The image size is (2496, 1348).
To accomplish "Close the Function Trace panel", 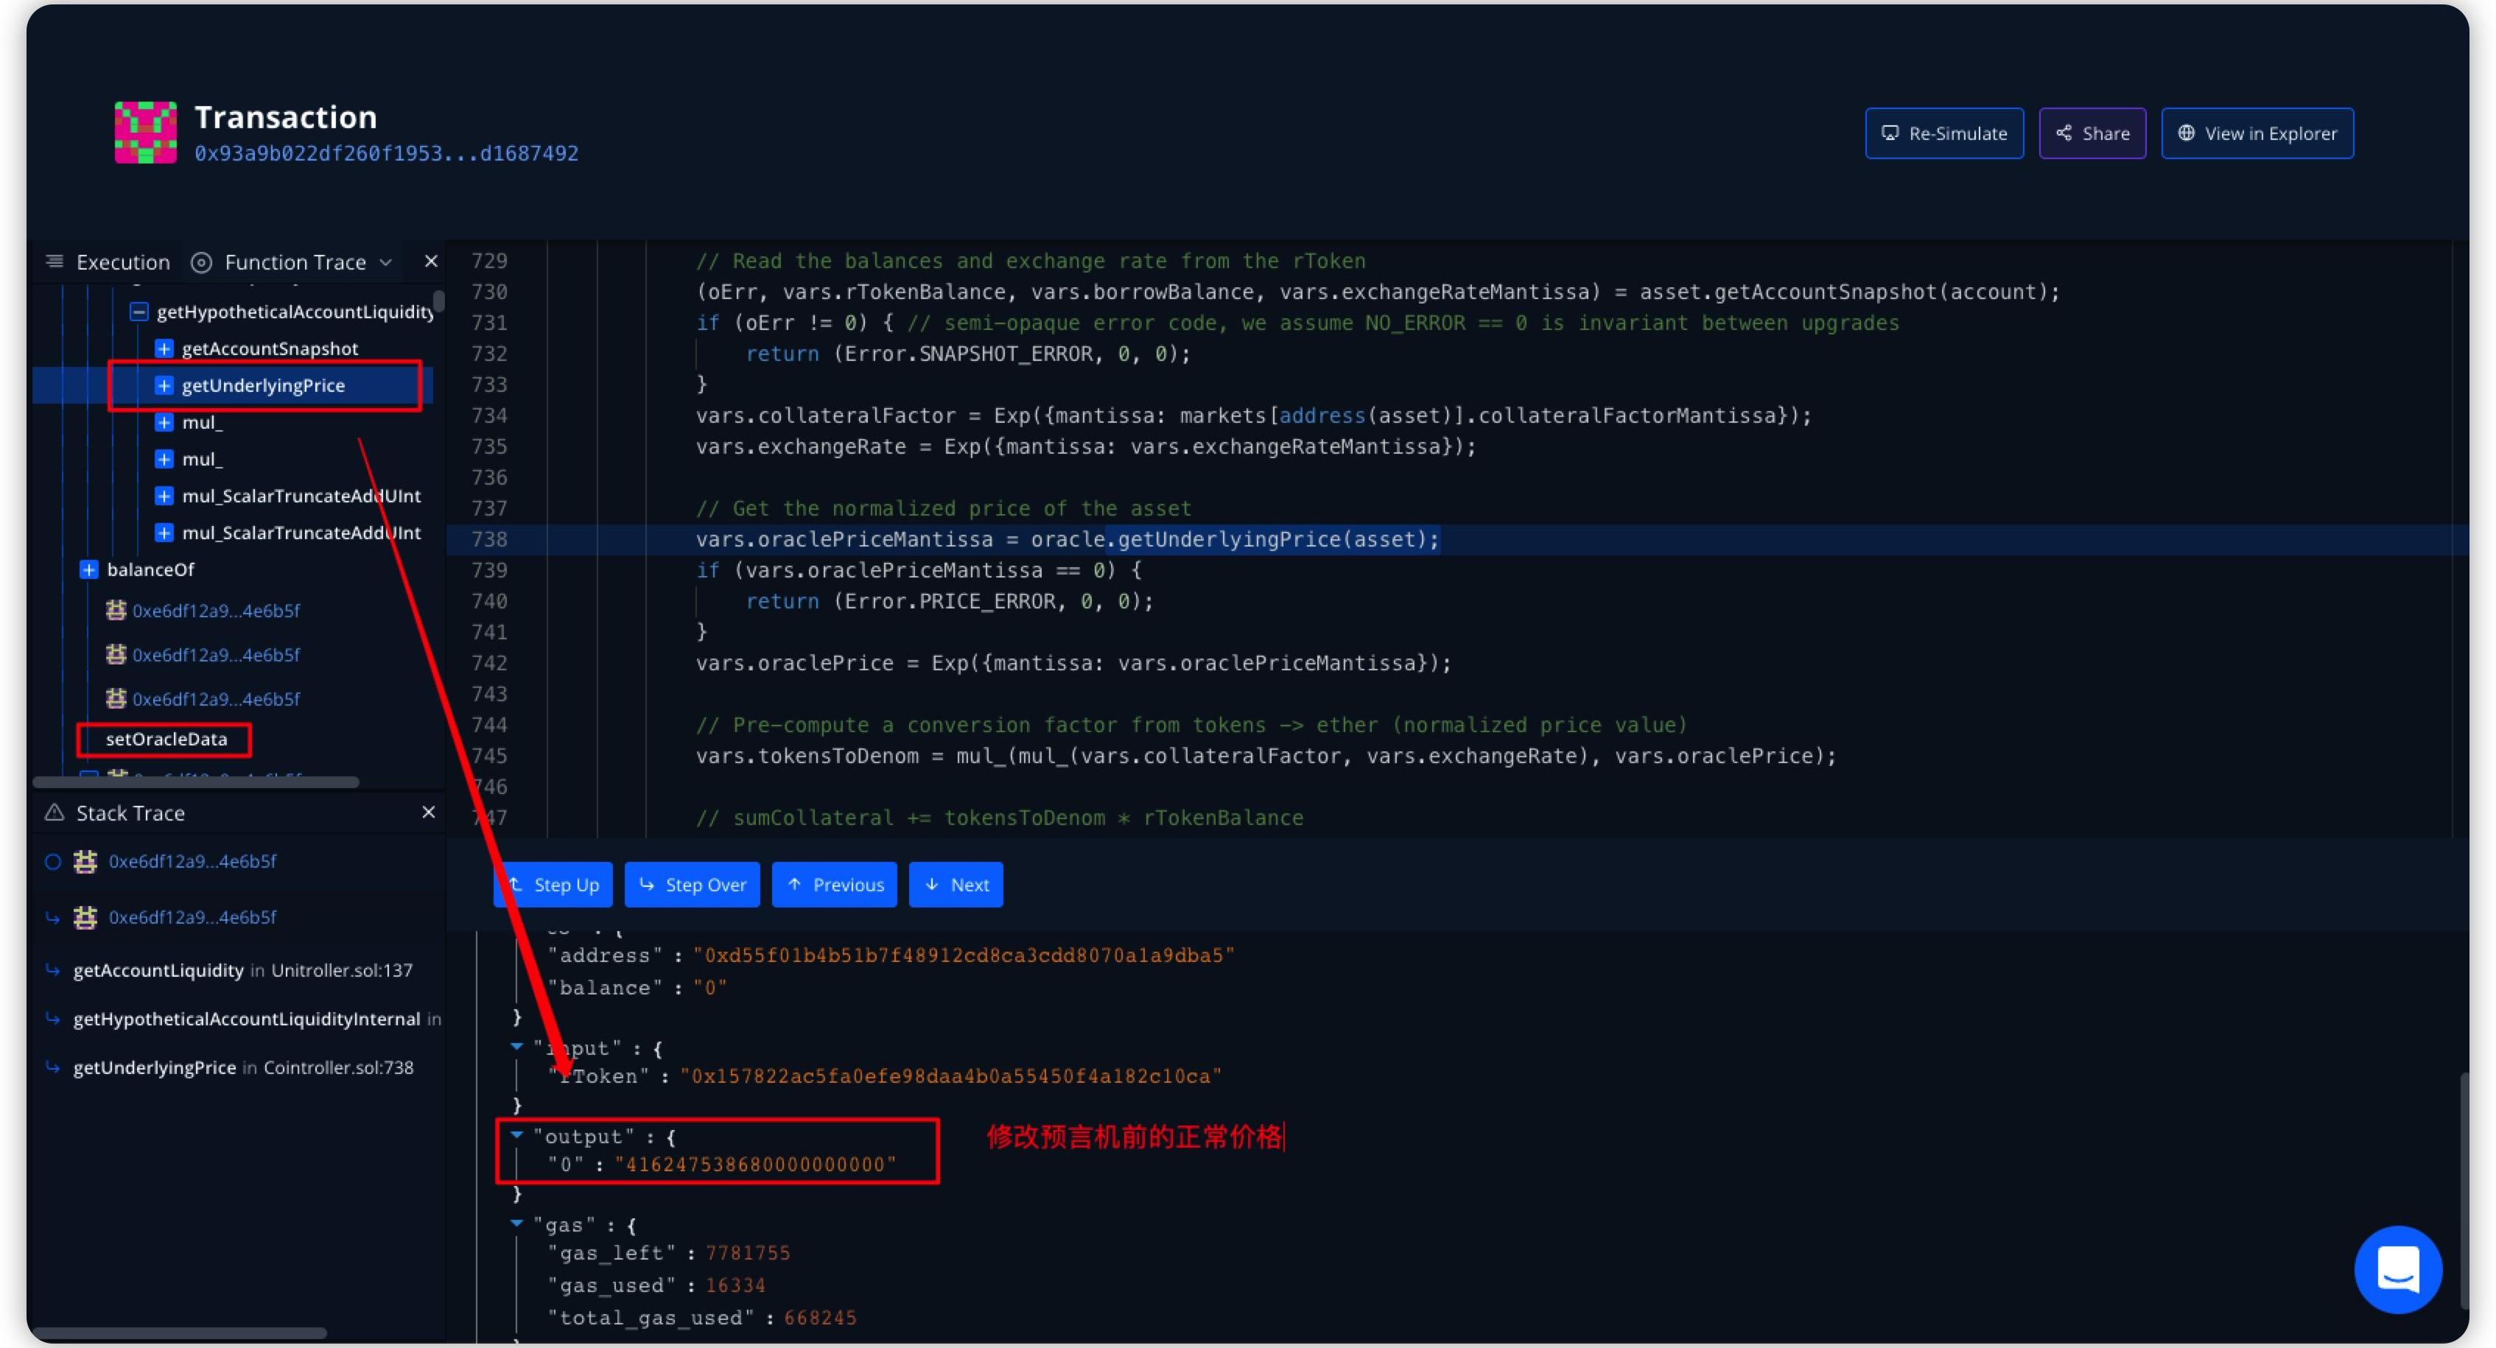I will tap(431, 261).
